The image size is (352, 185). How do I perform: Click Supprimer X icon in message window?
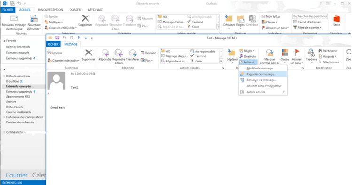pos(88,53)
